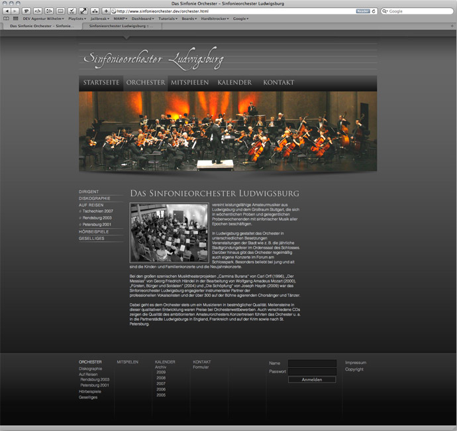The height and width of the screenshot is (431, 457).
Task: Open the Hardbitrocker bookmarks dropdown
Action: (215, 19)
